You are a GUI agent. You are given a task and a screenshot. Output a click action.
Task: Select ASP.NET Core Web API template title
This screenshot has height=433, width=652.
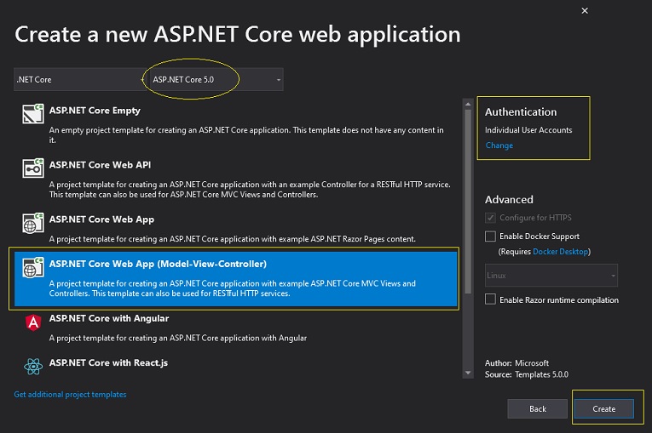pos(100,165)
